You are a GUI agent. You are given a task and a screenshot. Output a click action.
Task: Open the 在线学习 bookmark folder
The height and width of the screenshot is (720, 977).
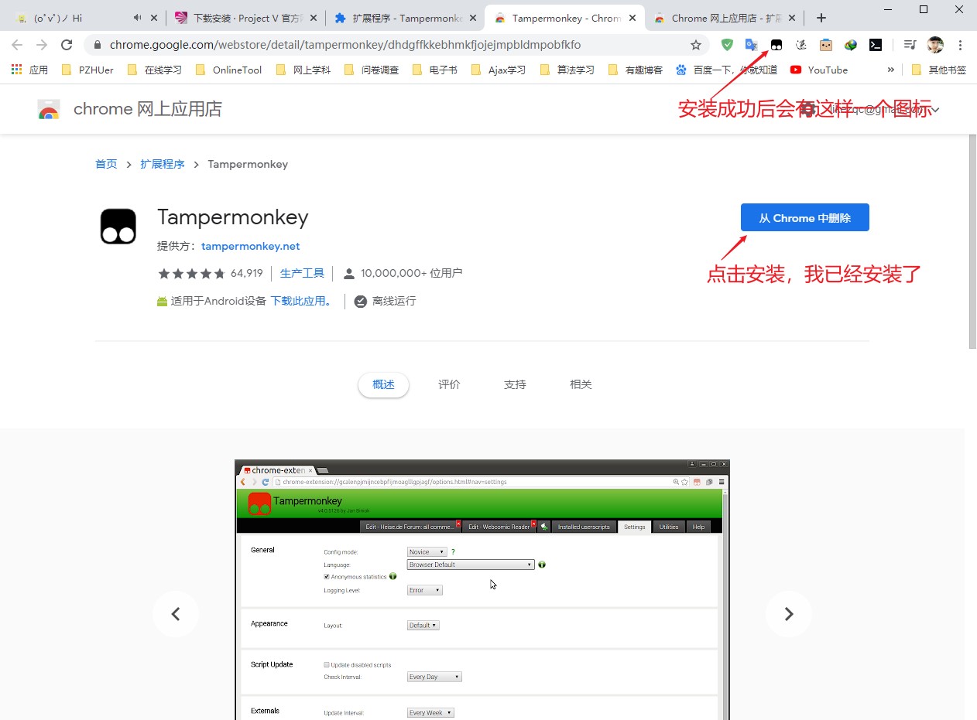coord(154,70)
